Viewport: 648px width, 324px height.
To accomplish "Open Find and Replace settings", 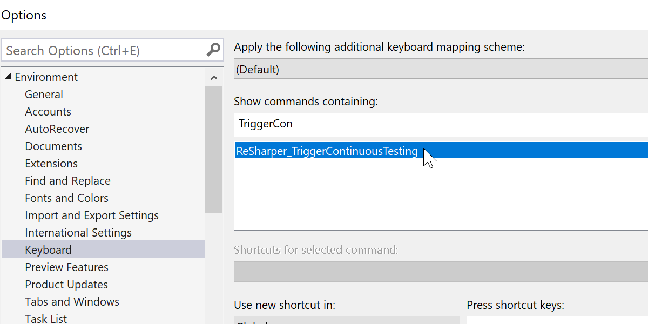I will click(x=67, y=181).
